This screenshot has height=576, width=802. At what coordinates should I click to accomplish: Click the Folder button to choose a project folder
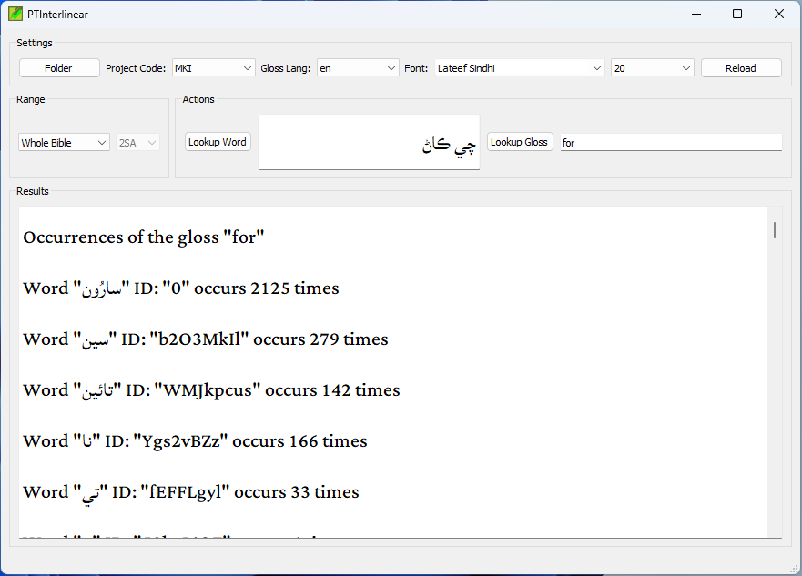pos(58,67)
